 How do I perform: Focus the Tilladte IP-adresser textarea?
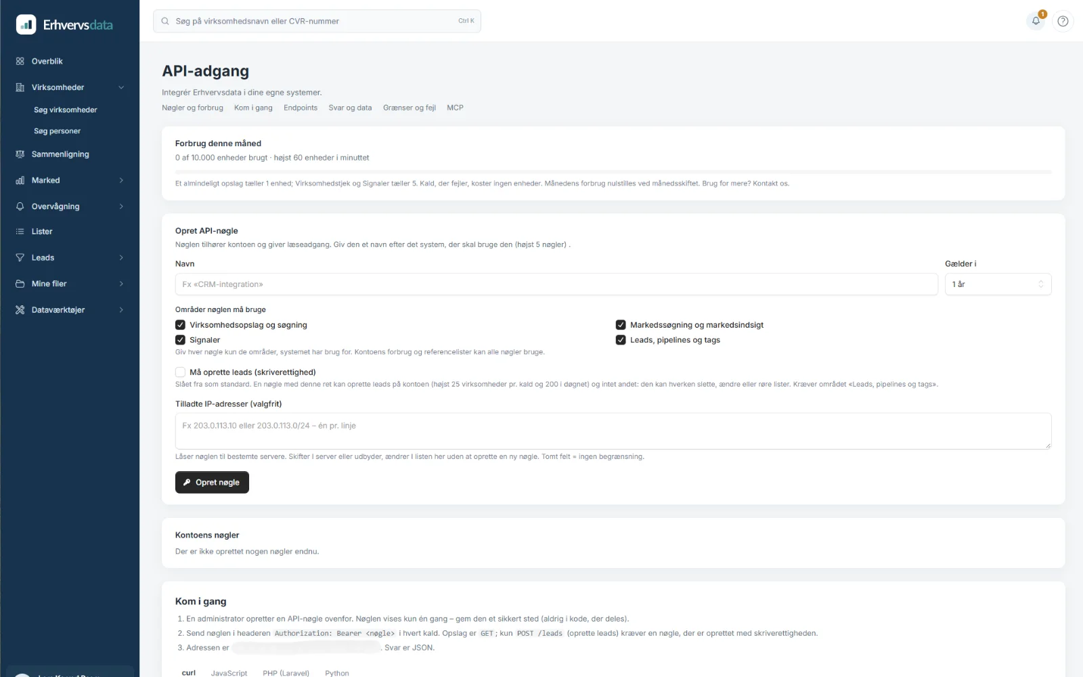[613, 431]
